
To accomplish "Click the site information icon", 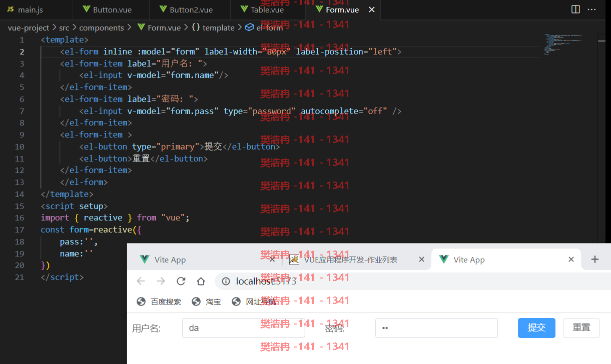I will pos(226,281).
